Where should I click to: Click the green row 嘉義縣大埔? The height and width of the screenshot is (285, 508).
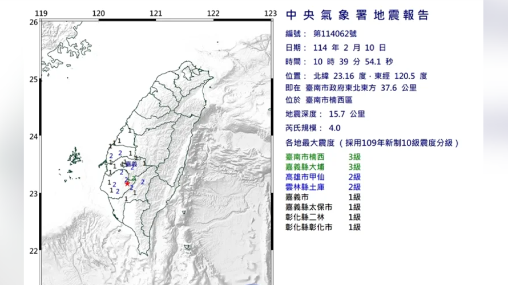pyautogui.click(x=323, y=167)
